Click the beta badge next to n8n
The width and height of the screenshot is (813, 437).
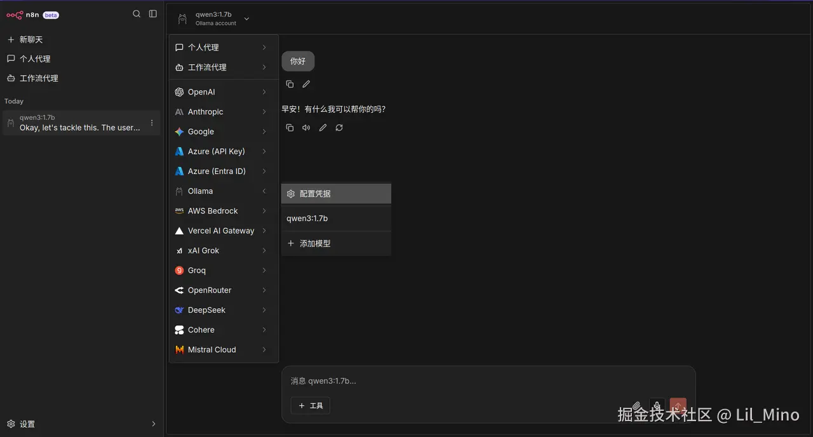click(x=51, y=15)
